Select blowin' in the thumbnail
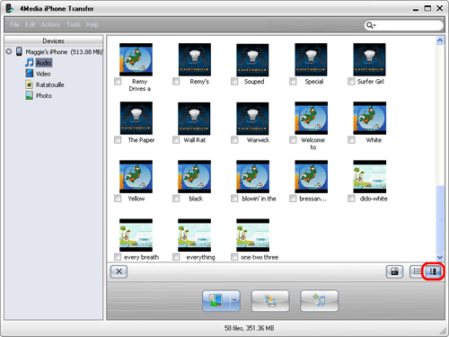Screen dimensions: 449x337 [x=252, y=176]
